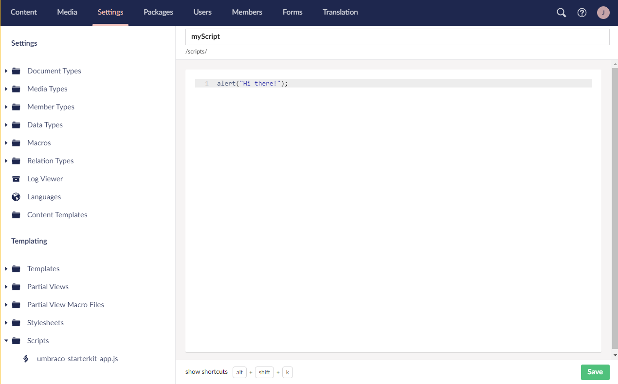Click the /scripts/ path text
The width and height of the screenshot is (618, 384).
(x=196, y=52)
